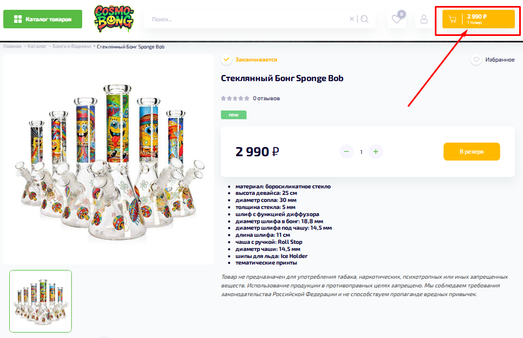
Task: Click the quantity value field
Action: click(x=361, y=152)
